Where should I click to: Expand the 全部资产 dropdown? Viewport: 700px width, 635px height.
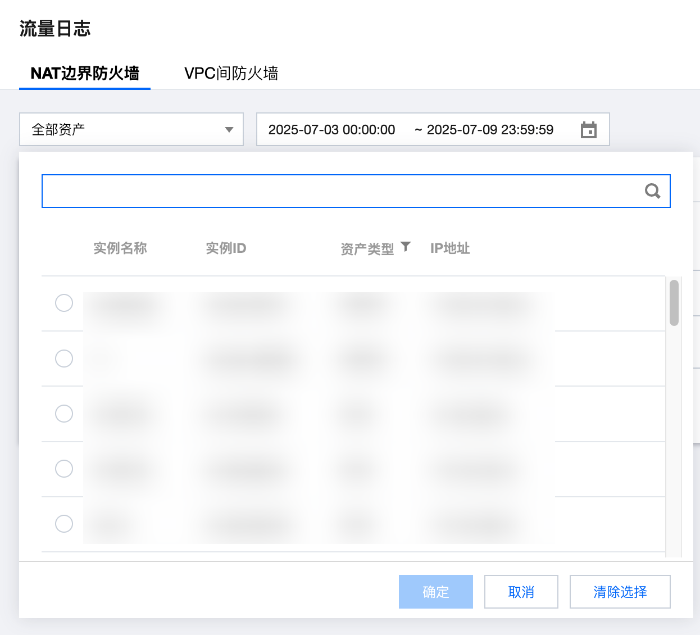131,130
